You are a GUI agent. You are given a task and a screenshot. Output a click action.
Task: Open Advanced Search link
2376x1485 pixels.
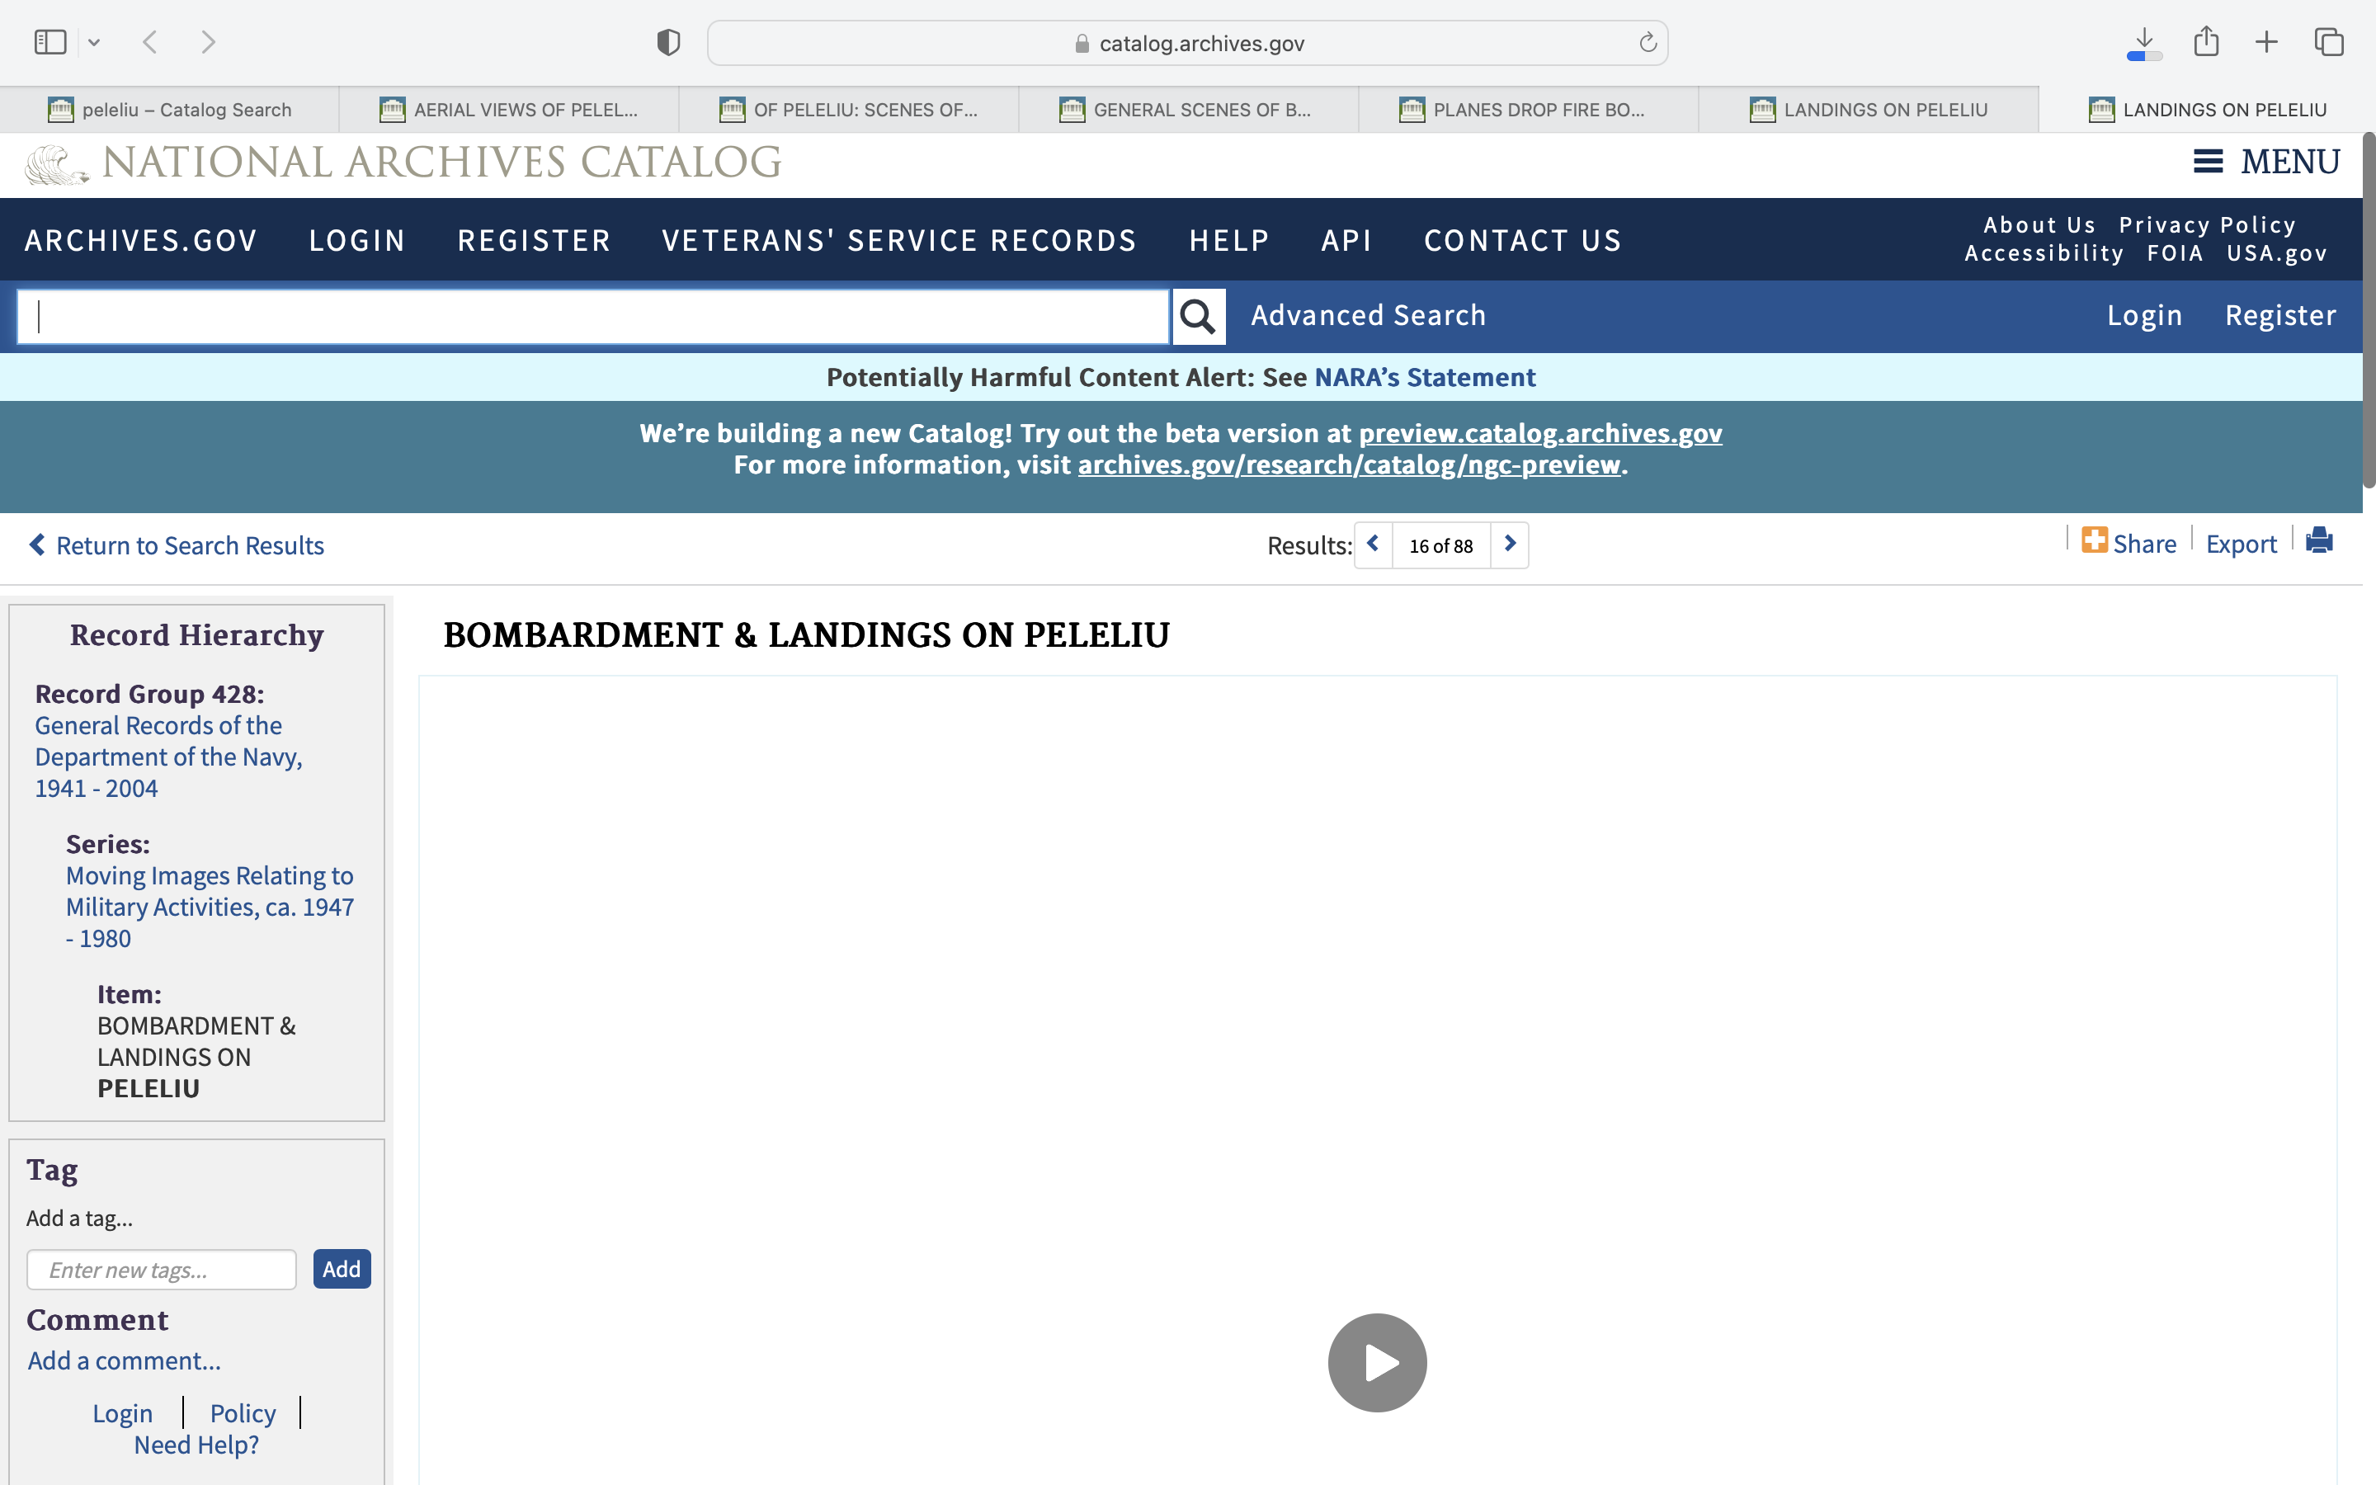pyautogui.click(x=1368, y=315)
